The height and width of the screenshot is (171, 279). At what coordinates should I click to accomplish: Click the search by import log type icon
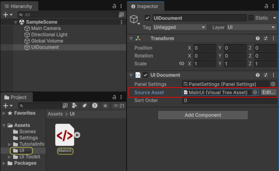pyautogui.click(x=95, y=106)
